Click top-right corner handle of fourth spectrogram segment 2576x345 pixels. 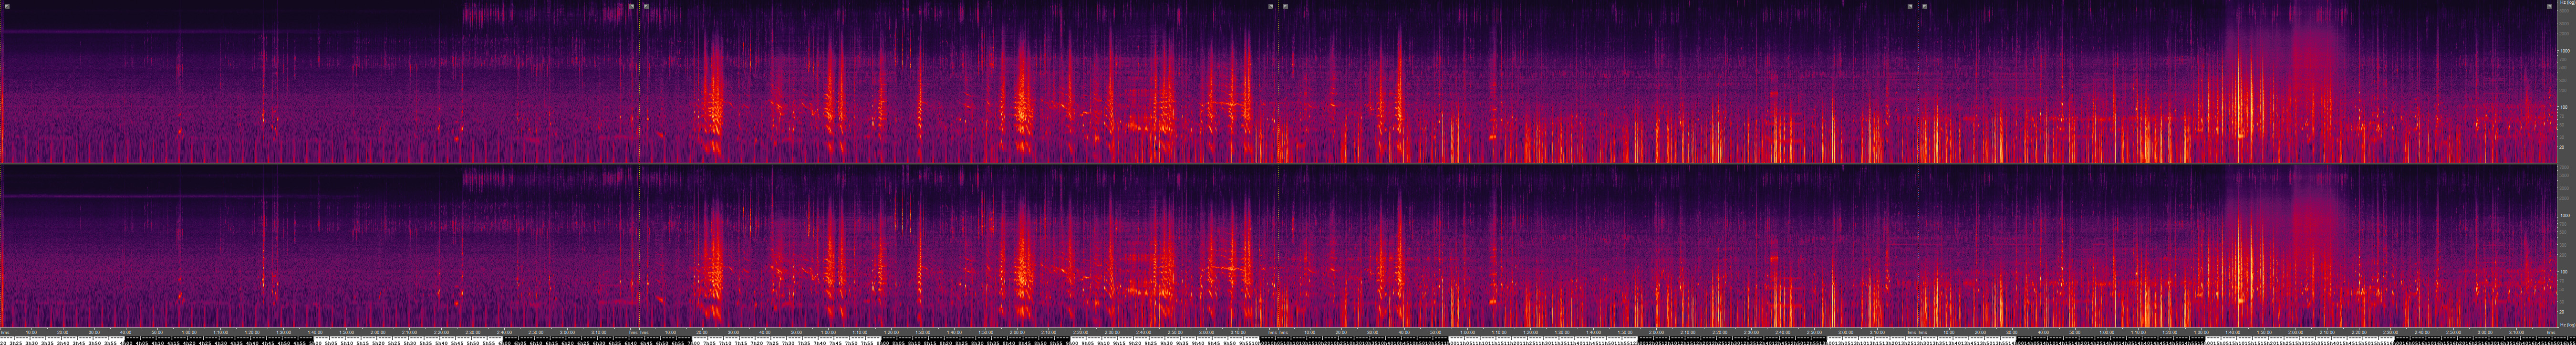click(2550, 6)
